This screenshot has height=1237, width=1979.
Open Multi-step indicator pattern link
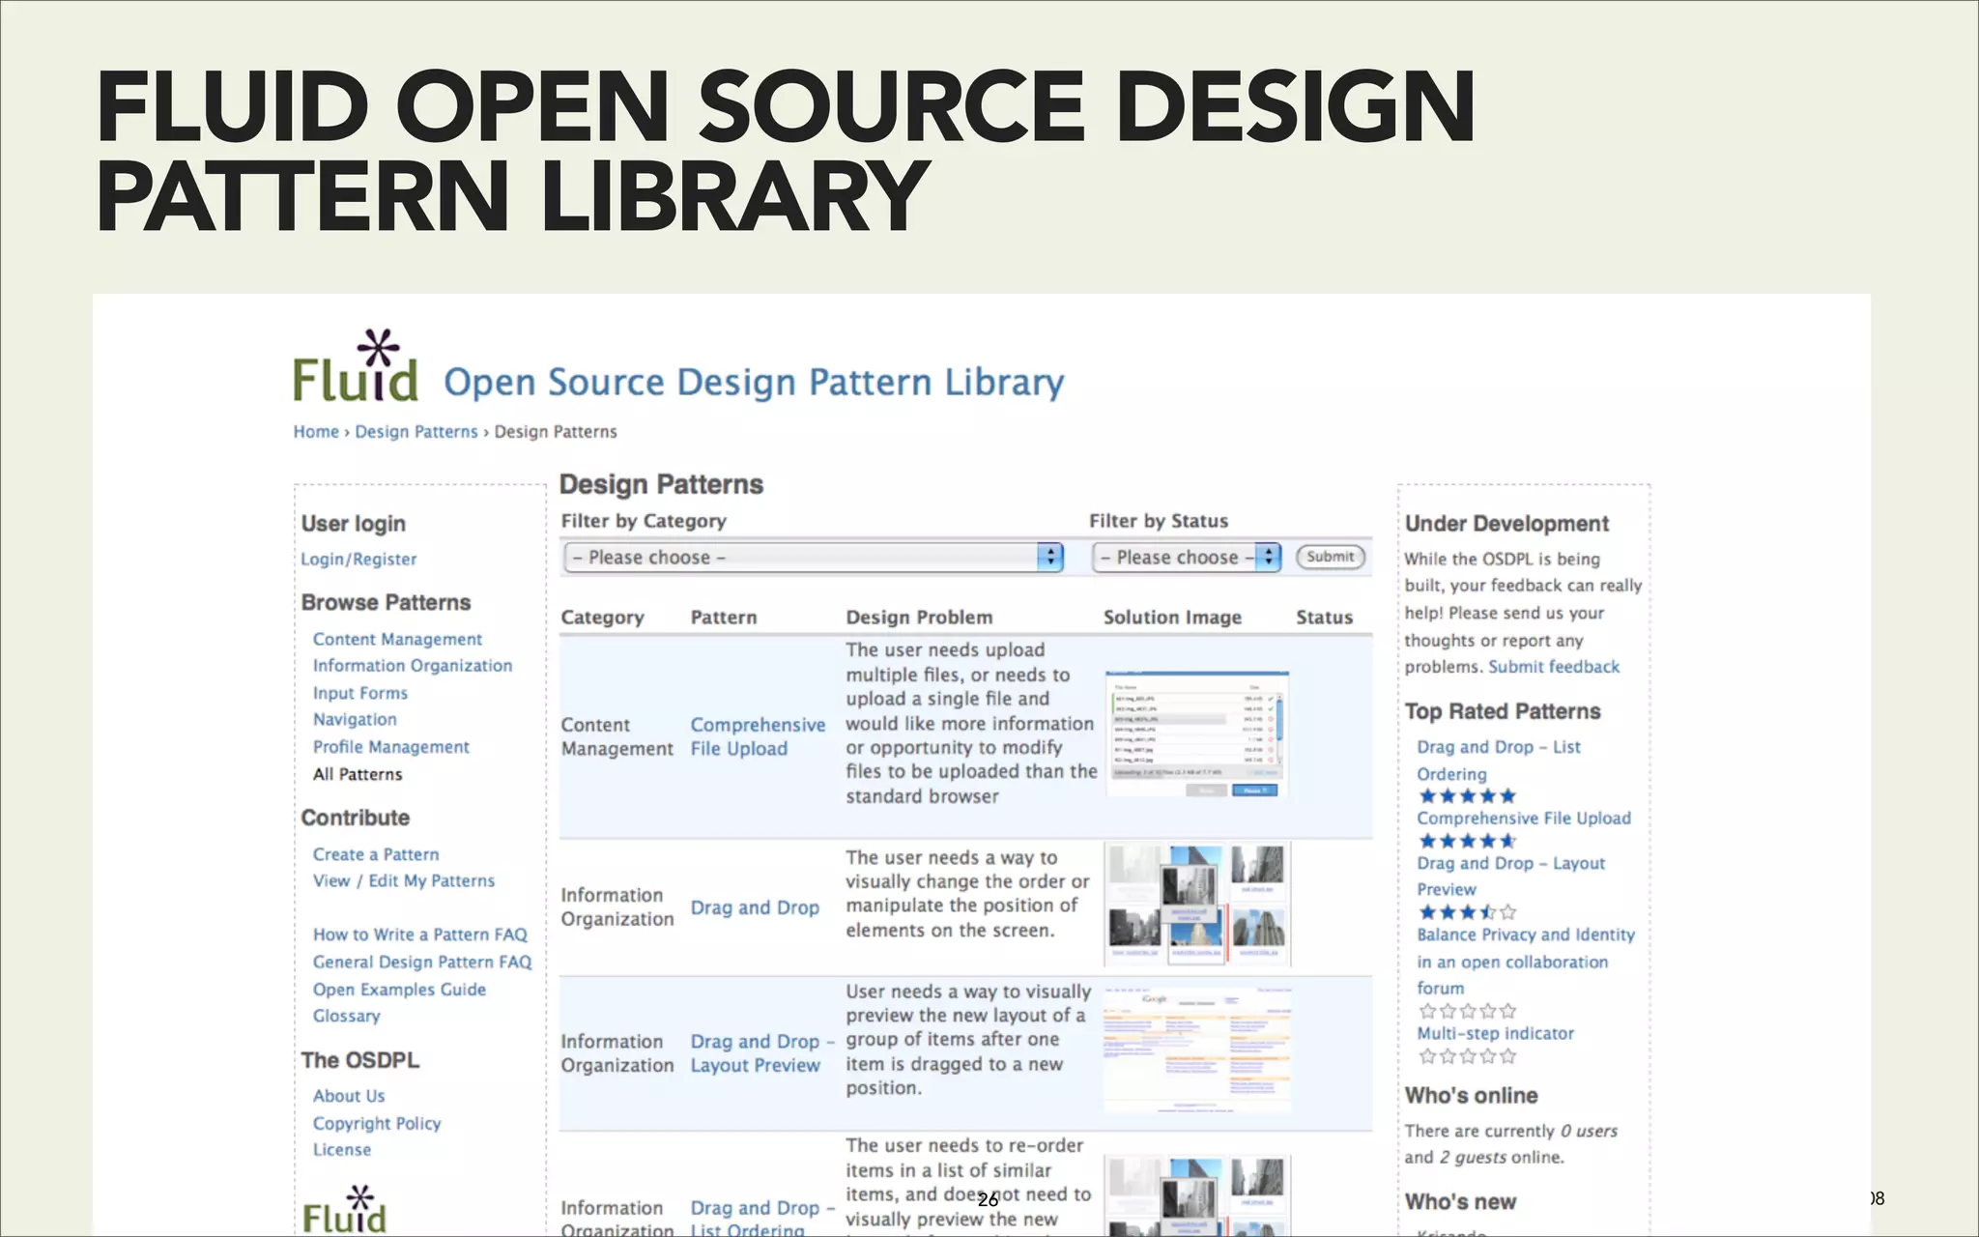point(1495,1034)
